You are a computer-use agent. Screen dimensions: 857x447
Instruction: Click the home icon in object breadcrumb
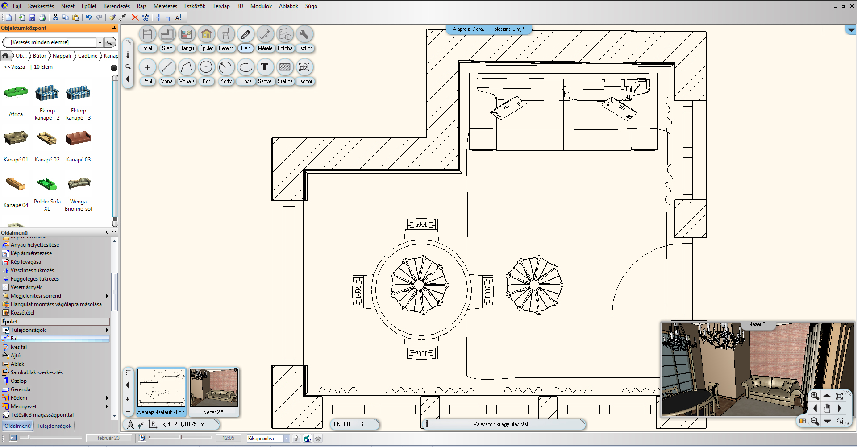tap(5, 56)
